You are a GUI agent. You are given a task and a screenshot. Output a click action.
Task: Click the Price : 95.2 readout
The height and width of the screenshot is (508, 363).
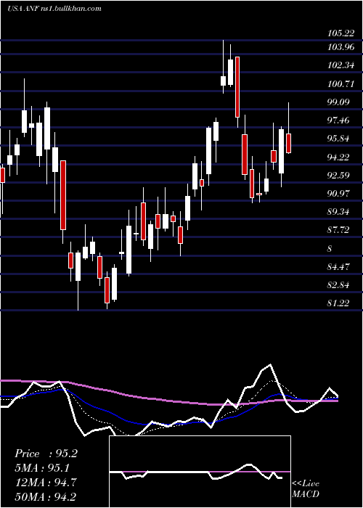(46, 454)
